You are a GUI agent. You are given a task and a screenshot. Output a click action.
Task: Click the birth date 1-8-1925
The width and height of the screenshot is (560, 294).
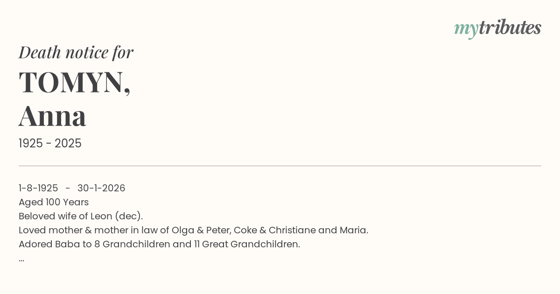tap(38, 188)
